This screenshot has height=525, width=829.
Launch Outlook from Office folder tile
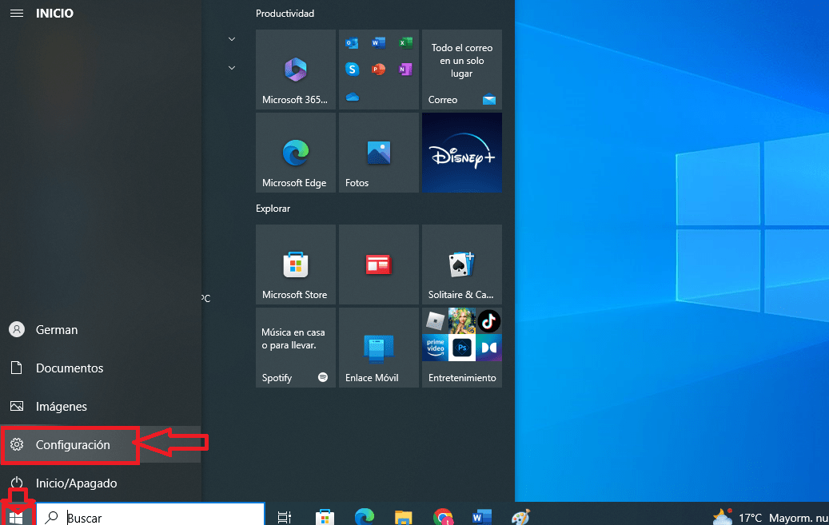[x=352, y=43]
